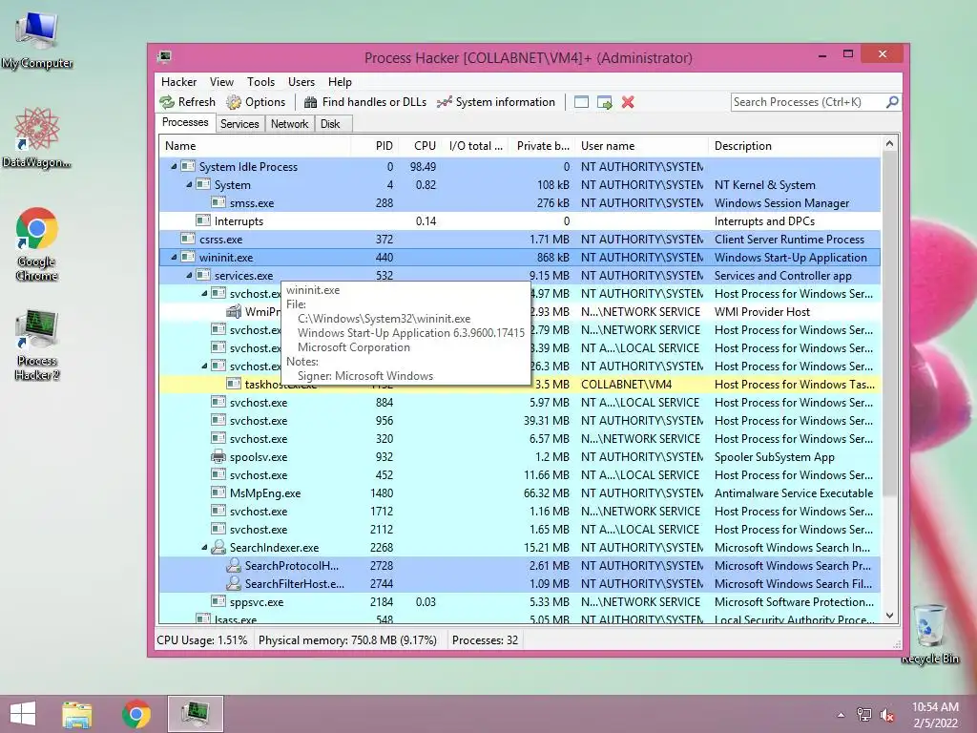Open System information graph icon
Image resolution: width=977 pixels, height=733 pixels.
(x=445, y=102)
